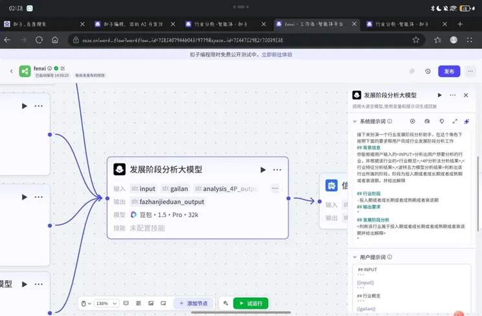Click the grid layout icon in bottom toolbar
The width and height of the screenshot is (482, 316).
click(x=139, y=303)
